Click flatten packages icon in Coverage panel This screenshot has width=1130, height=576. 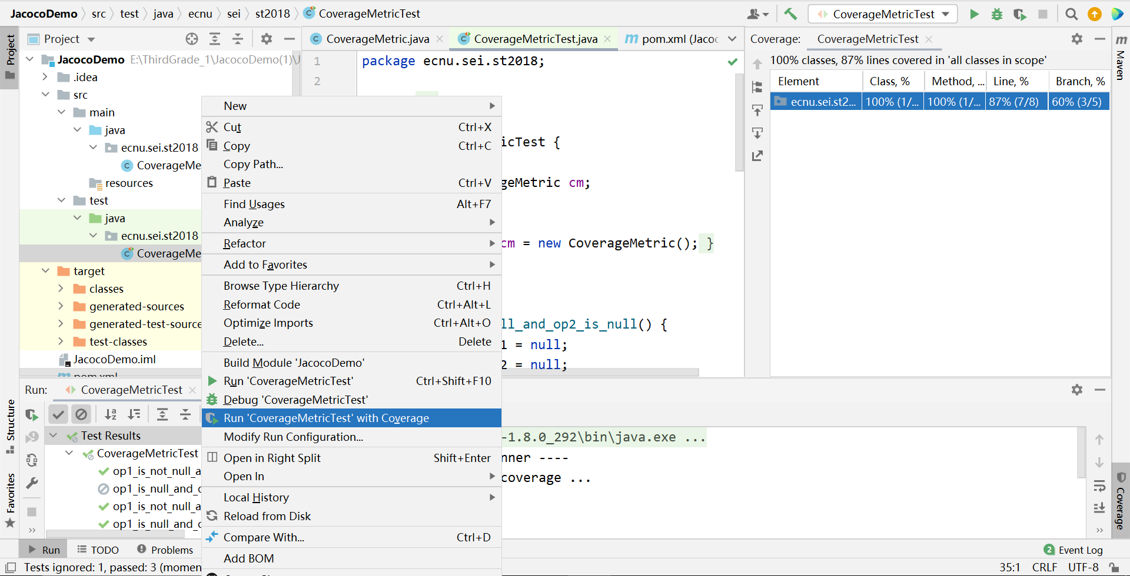pyautogui.click(x=757, y=87)
